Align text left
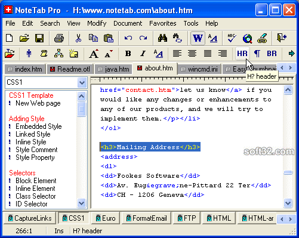 [x=177, y=53]
